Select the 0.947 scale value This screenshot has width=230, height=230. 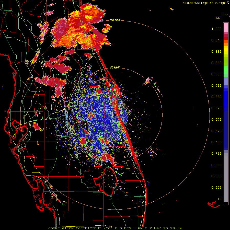pos(216,40)
